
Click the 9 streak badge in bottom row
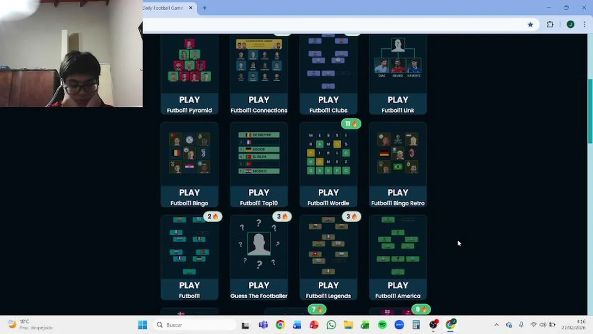421,309
